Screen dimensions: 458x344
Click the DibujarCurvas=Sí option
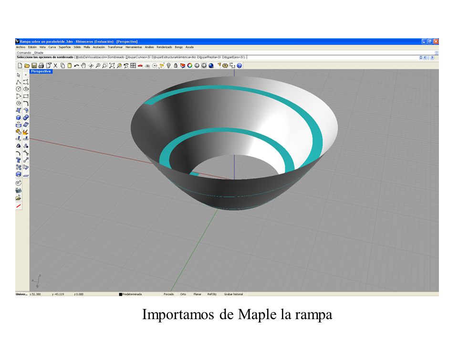point(138,57)
